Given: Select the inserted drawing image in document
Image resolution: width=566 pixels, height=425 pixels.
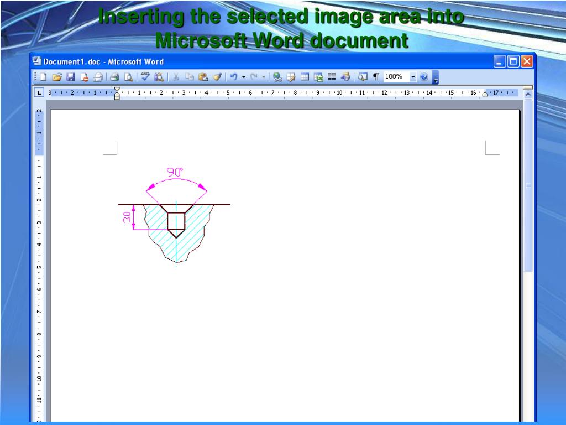Looking at the screenshot, I should (174, 217).
